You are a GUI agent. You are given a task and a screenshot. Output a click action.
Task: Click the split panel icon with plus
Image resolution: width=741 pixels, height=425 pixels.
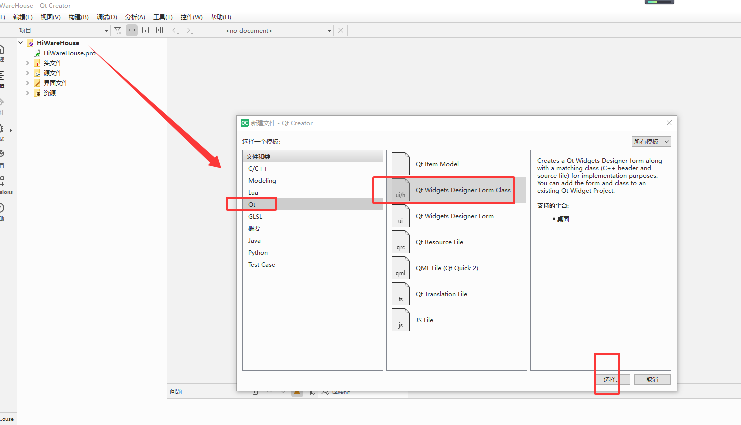point(146,30)
